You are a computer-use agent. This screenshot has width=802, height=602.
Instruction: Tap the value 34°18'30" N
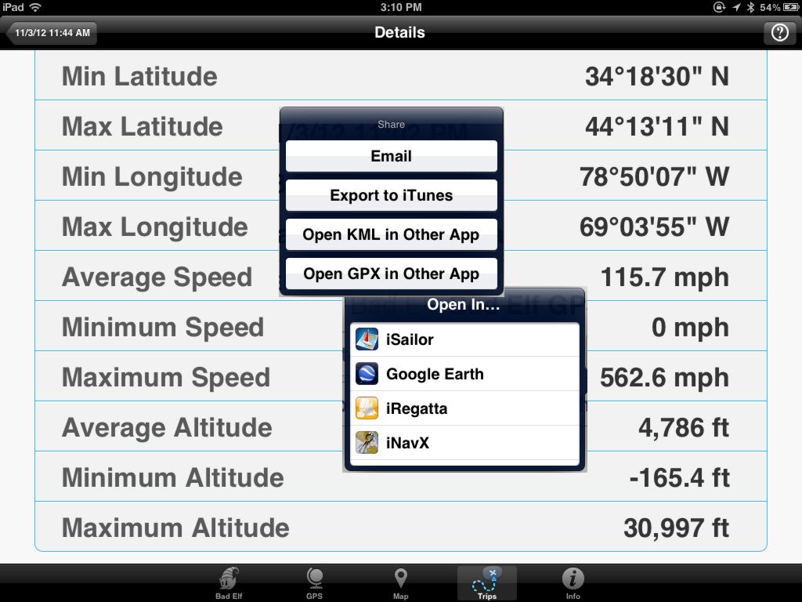[x=657, y=76]
